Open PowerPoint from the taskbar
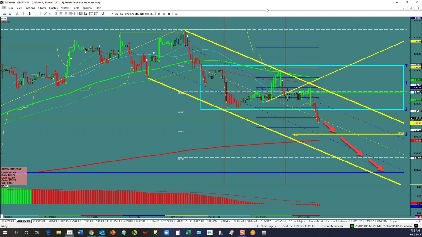Screen dimensions: 422x237 point(113,233)
